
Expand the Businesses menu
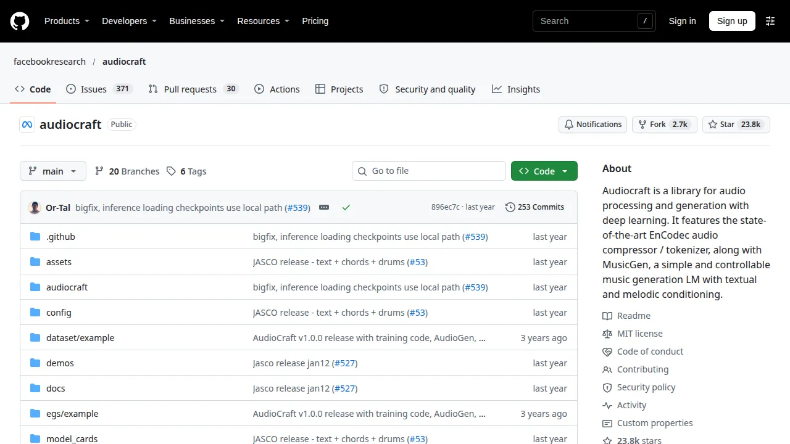[x=197, y=21]
